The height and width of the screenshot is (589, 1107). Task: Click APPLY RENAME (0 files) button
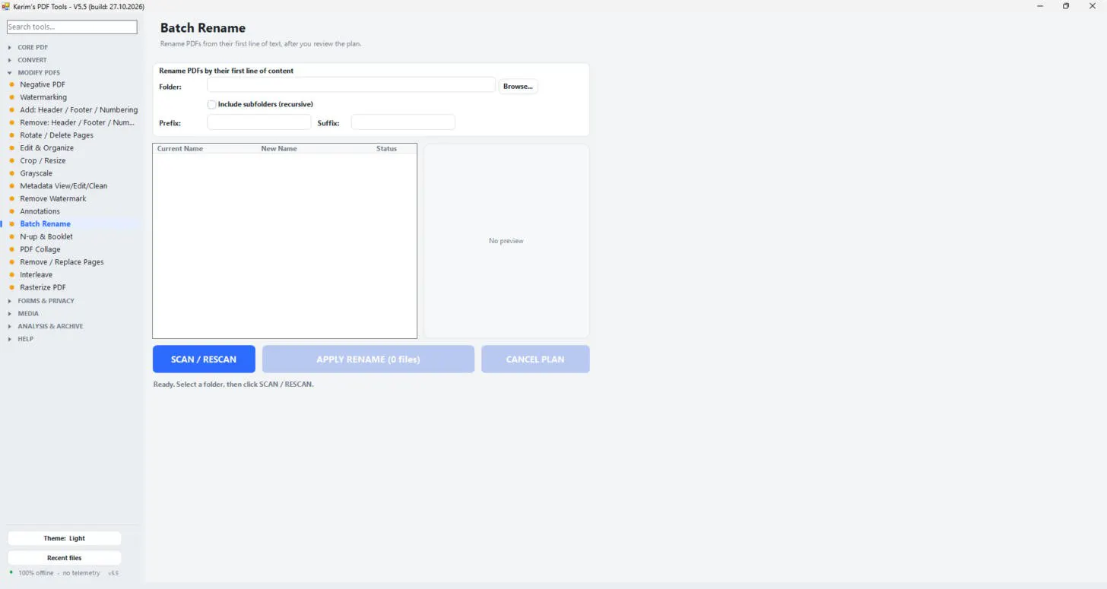pos(368,359)
